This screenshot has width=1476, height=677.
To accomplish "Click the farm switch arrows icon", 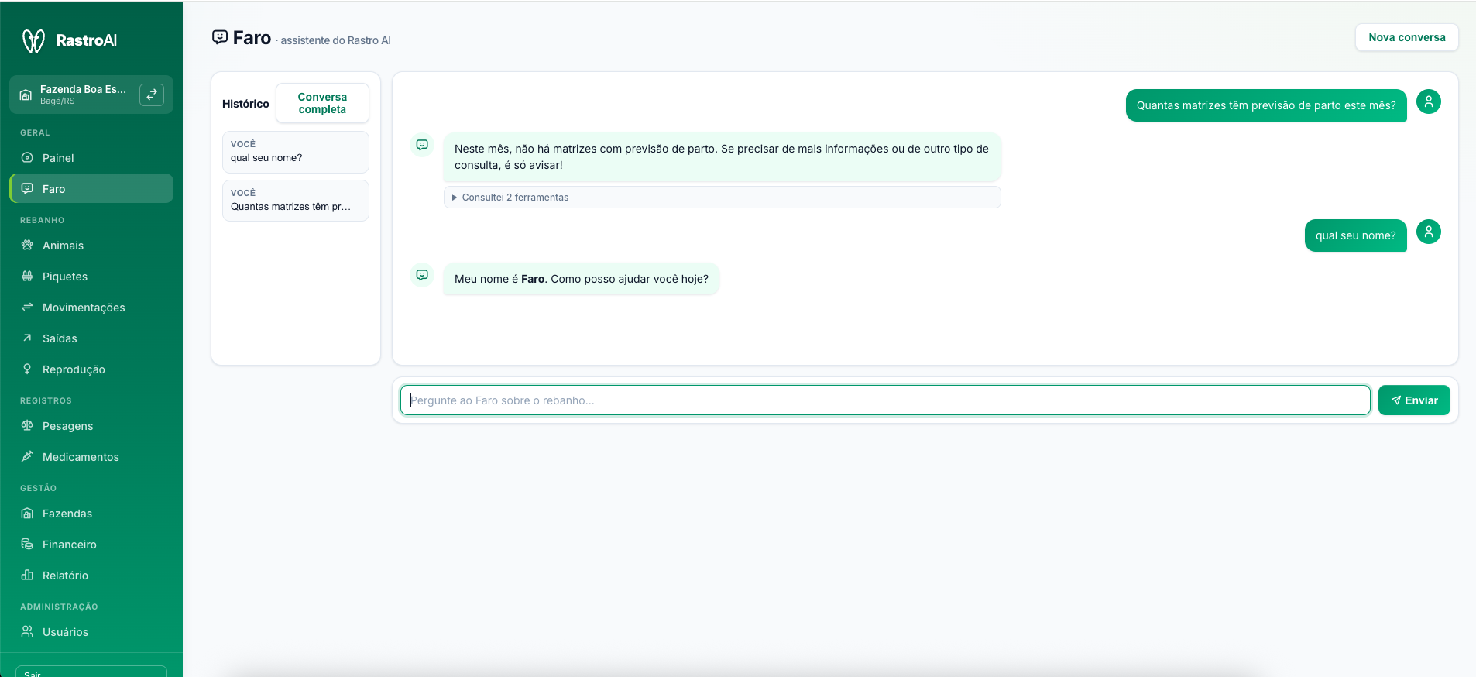I will click(x=152, y=95).
